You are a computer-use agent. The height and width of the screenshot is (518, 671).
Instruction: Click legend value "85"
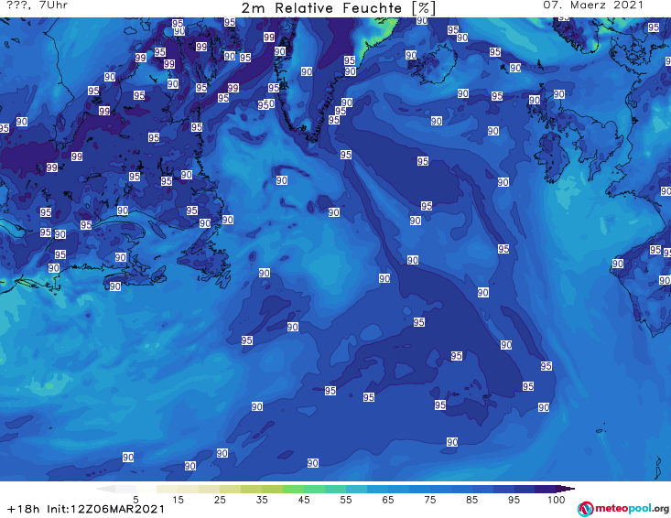471,500
